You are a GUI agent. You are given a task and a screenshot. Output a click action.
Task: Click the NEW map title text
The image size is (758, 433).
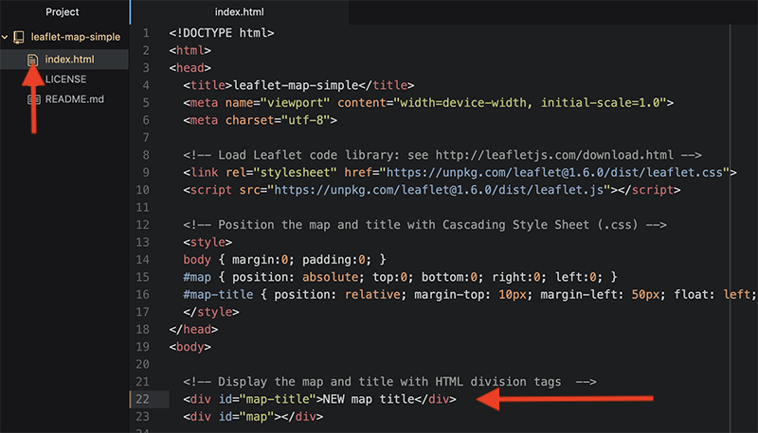[x=369, y=399]
